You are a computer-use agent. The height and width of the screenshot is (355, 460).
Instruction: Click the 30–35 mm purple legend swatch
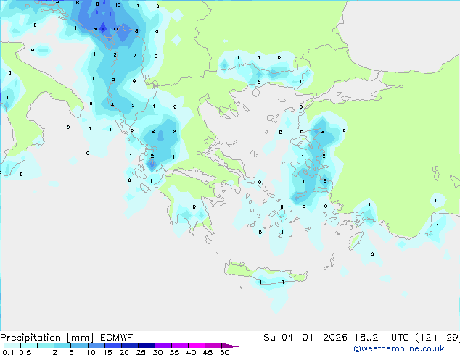click(163, 346)
